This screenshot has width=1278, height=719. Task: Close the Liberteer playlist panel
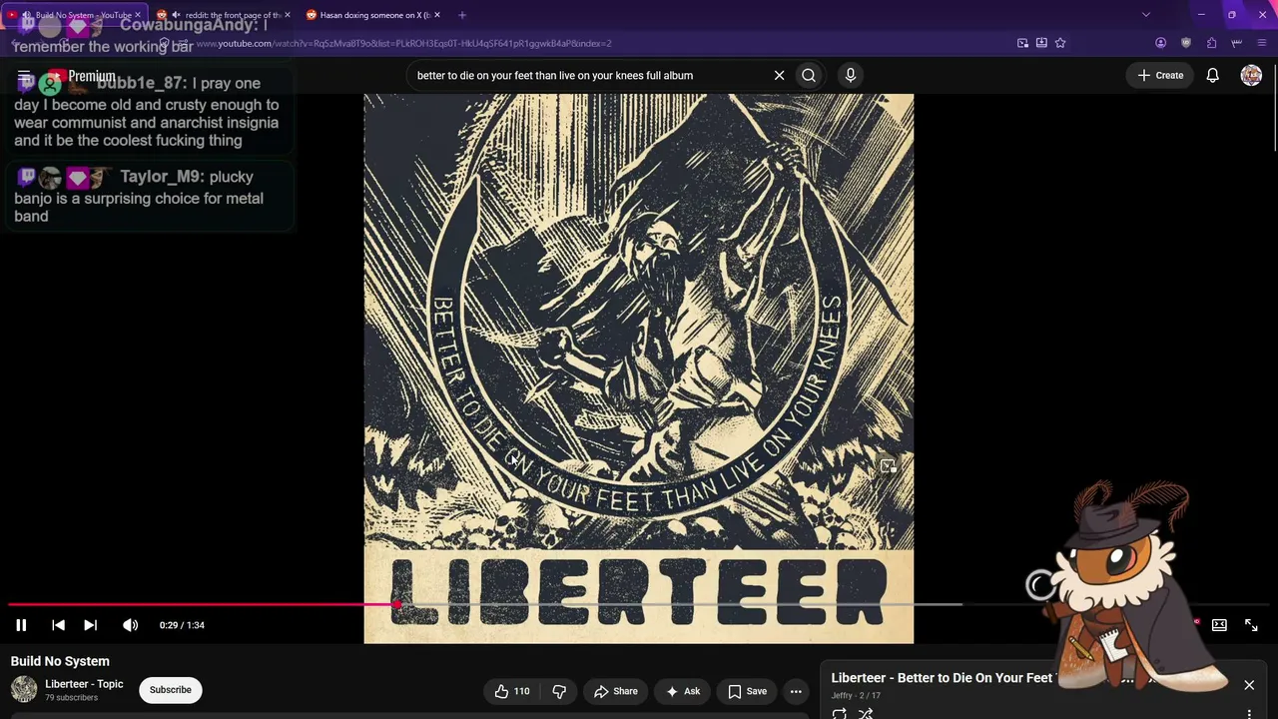(1249, 685)
